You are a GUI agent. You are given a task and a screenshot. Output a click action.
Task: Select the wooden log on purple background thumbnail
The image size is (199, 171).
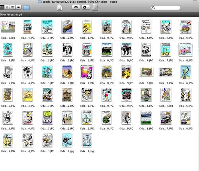click(x=67, y=27)
